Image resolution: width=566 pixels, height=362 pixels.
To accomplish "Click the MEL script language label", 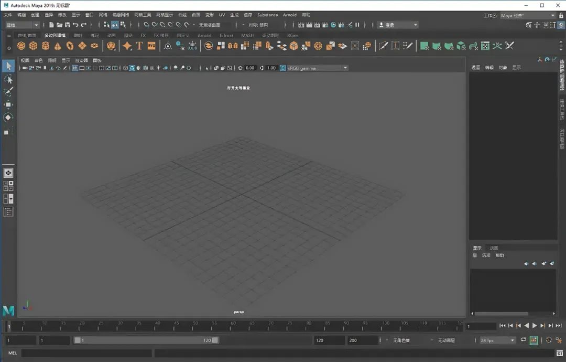I will click(13, 353).
